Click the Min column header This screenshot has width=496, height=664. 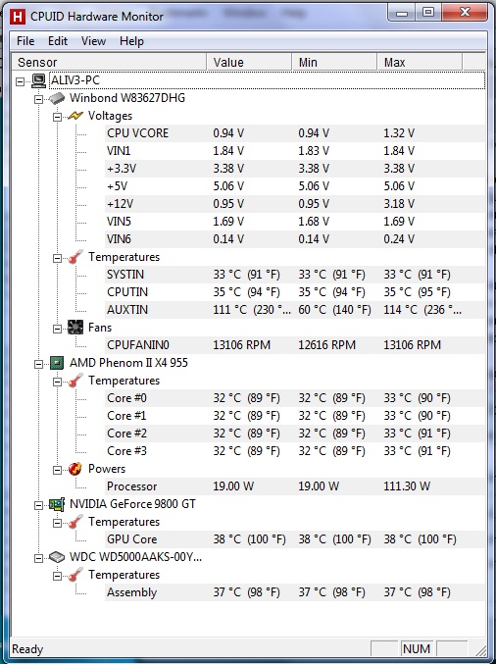334,62
